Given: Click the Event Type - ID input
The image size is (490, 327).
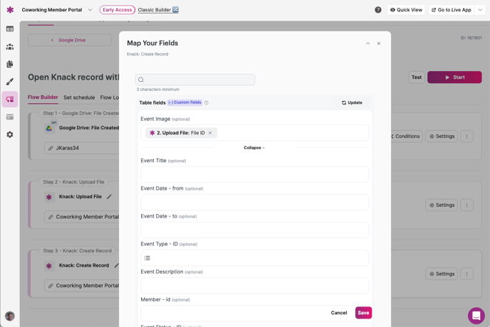Looking at the screenshot, I should point(255,258).
